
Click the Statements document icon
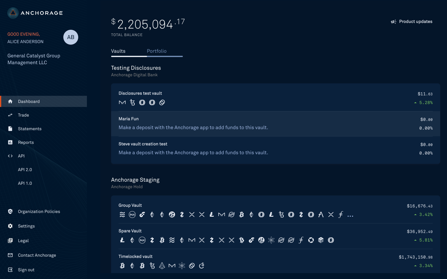(x=10, y=129)
